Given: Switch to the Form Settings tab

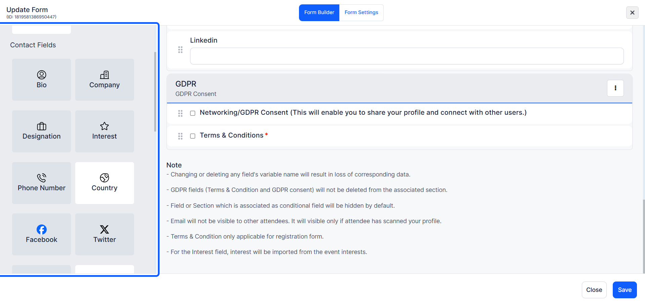Looking at the screenshot, I should coord(361,12).
